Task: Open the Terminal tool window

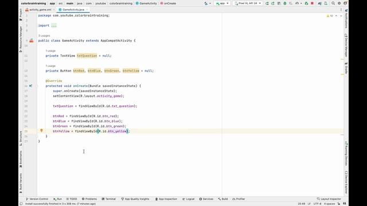Action: (109, 199)
